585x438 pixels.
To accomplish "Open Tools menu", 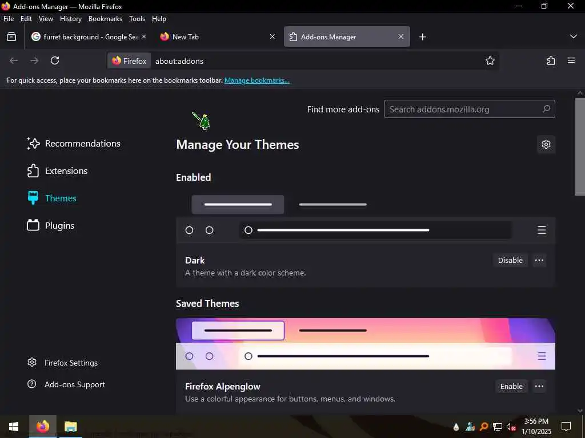I will [x=137, y=19].
